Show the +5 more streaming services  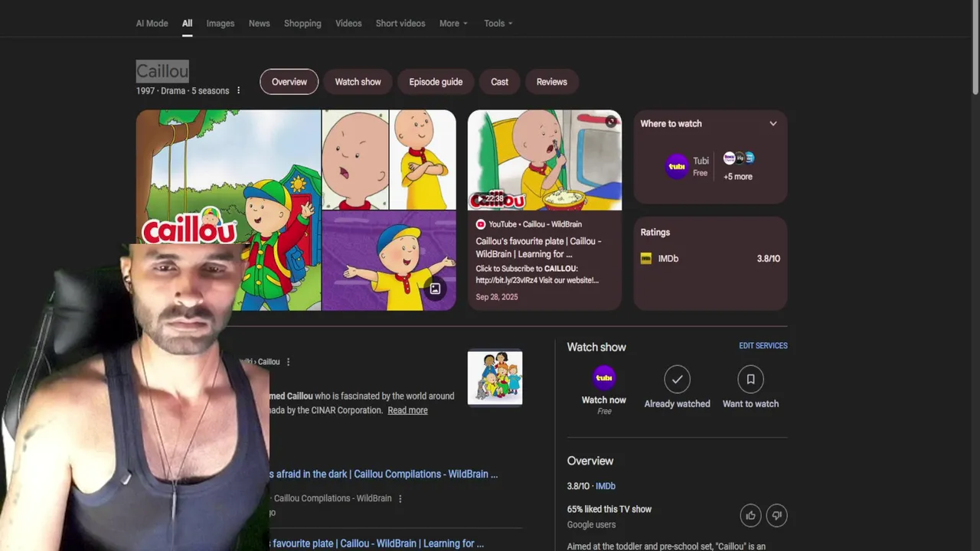(x=738, y=177)
